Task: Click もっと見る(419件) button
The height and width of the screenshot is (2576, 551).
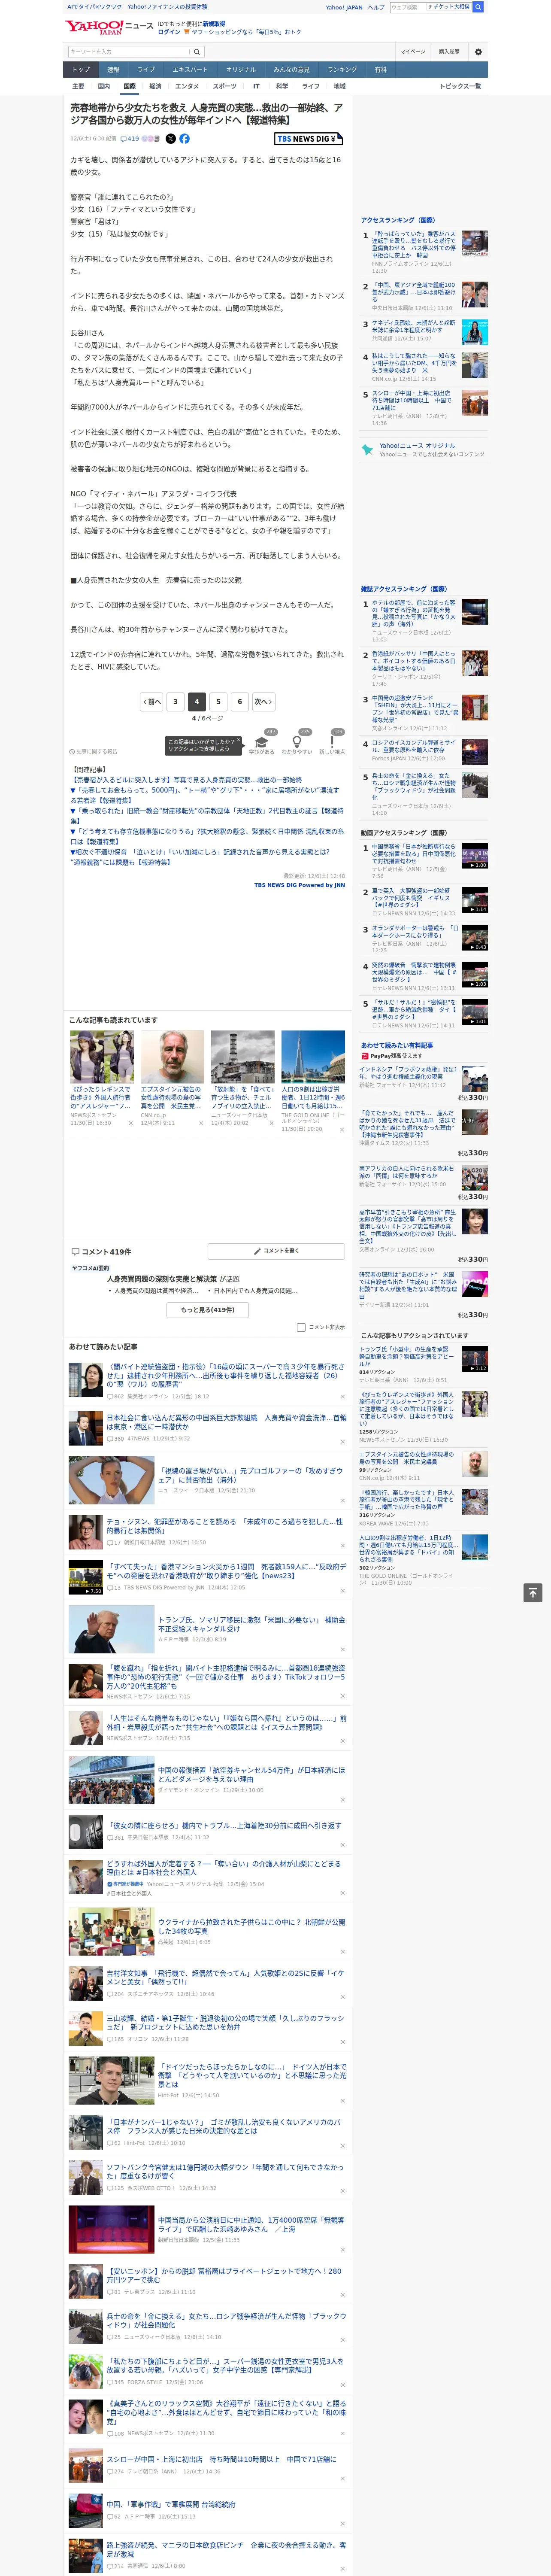Action: [x=208, y=1309]
